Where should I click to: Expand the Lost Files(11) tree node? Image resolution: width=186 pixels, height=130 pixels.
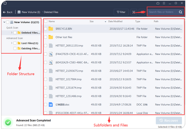(x=12, y=43)
